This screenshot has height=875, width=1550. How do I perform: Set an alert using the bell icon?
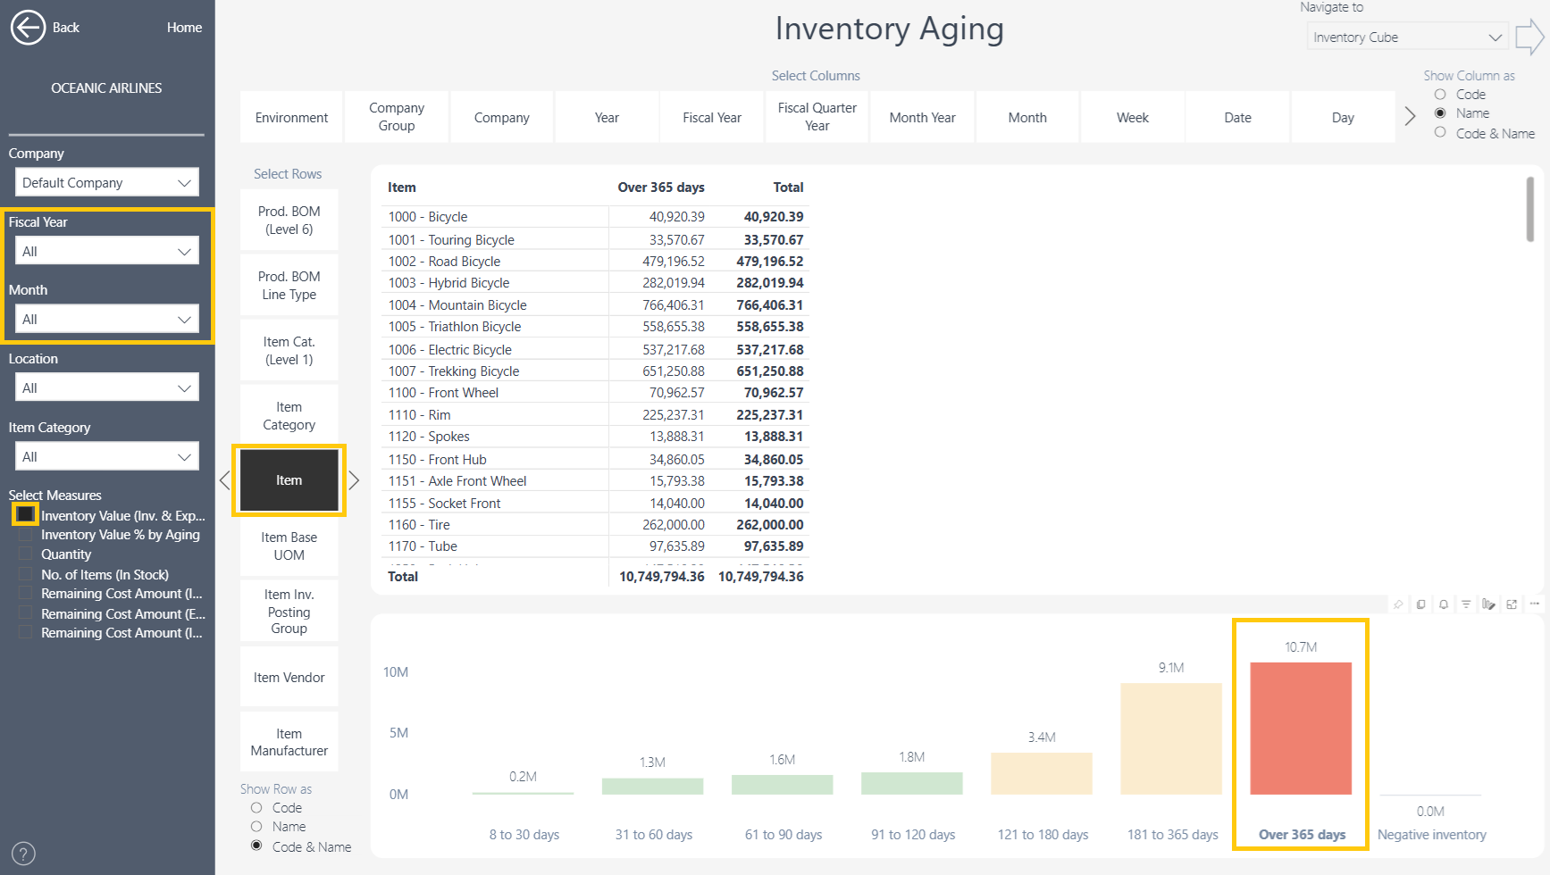[1443, 604]
